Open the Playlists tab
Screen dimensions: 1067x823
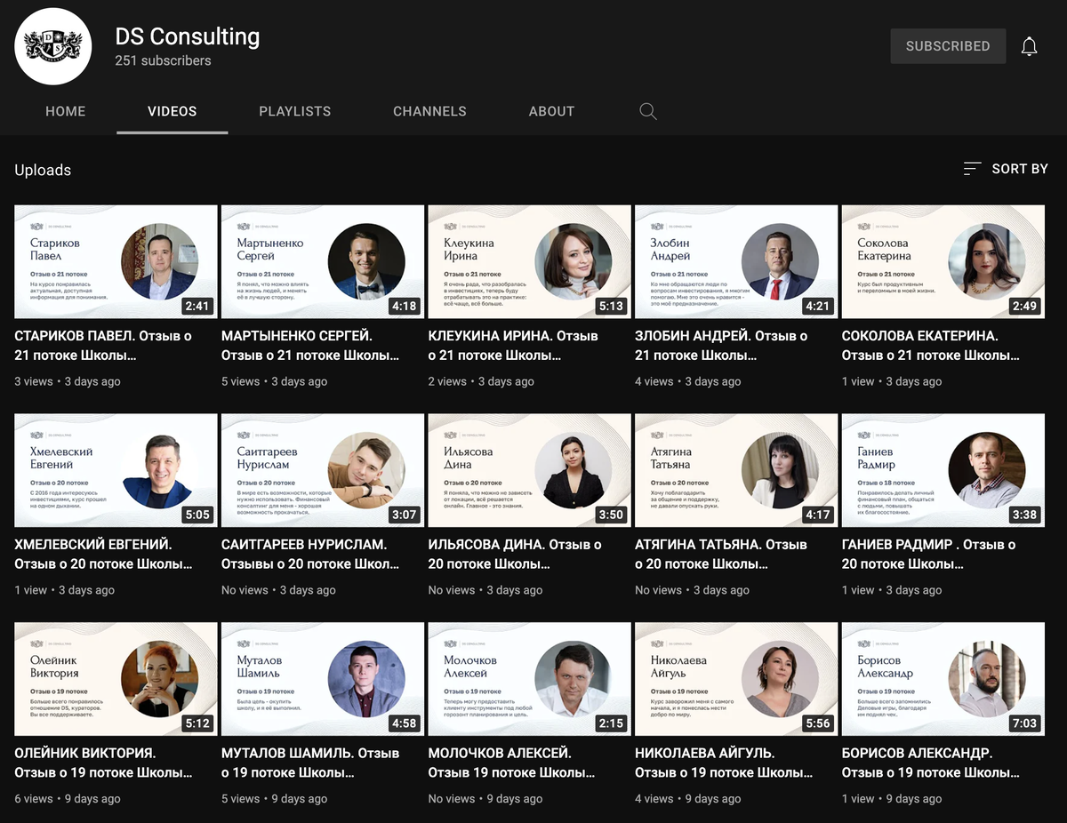point(295,111)
